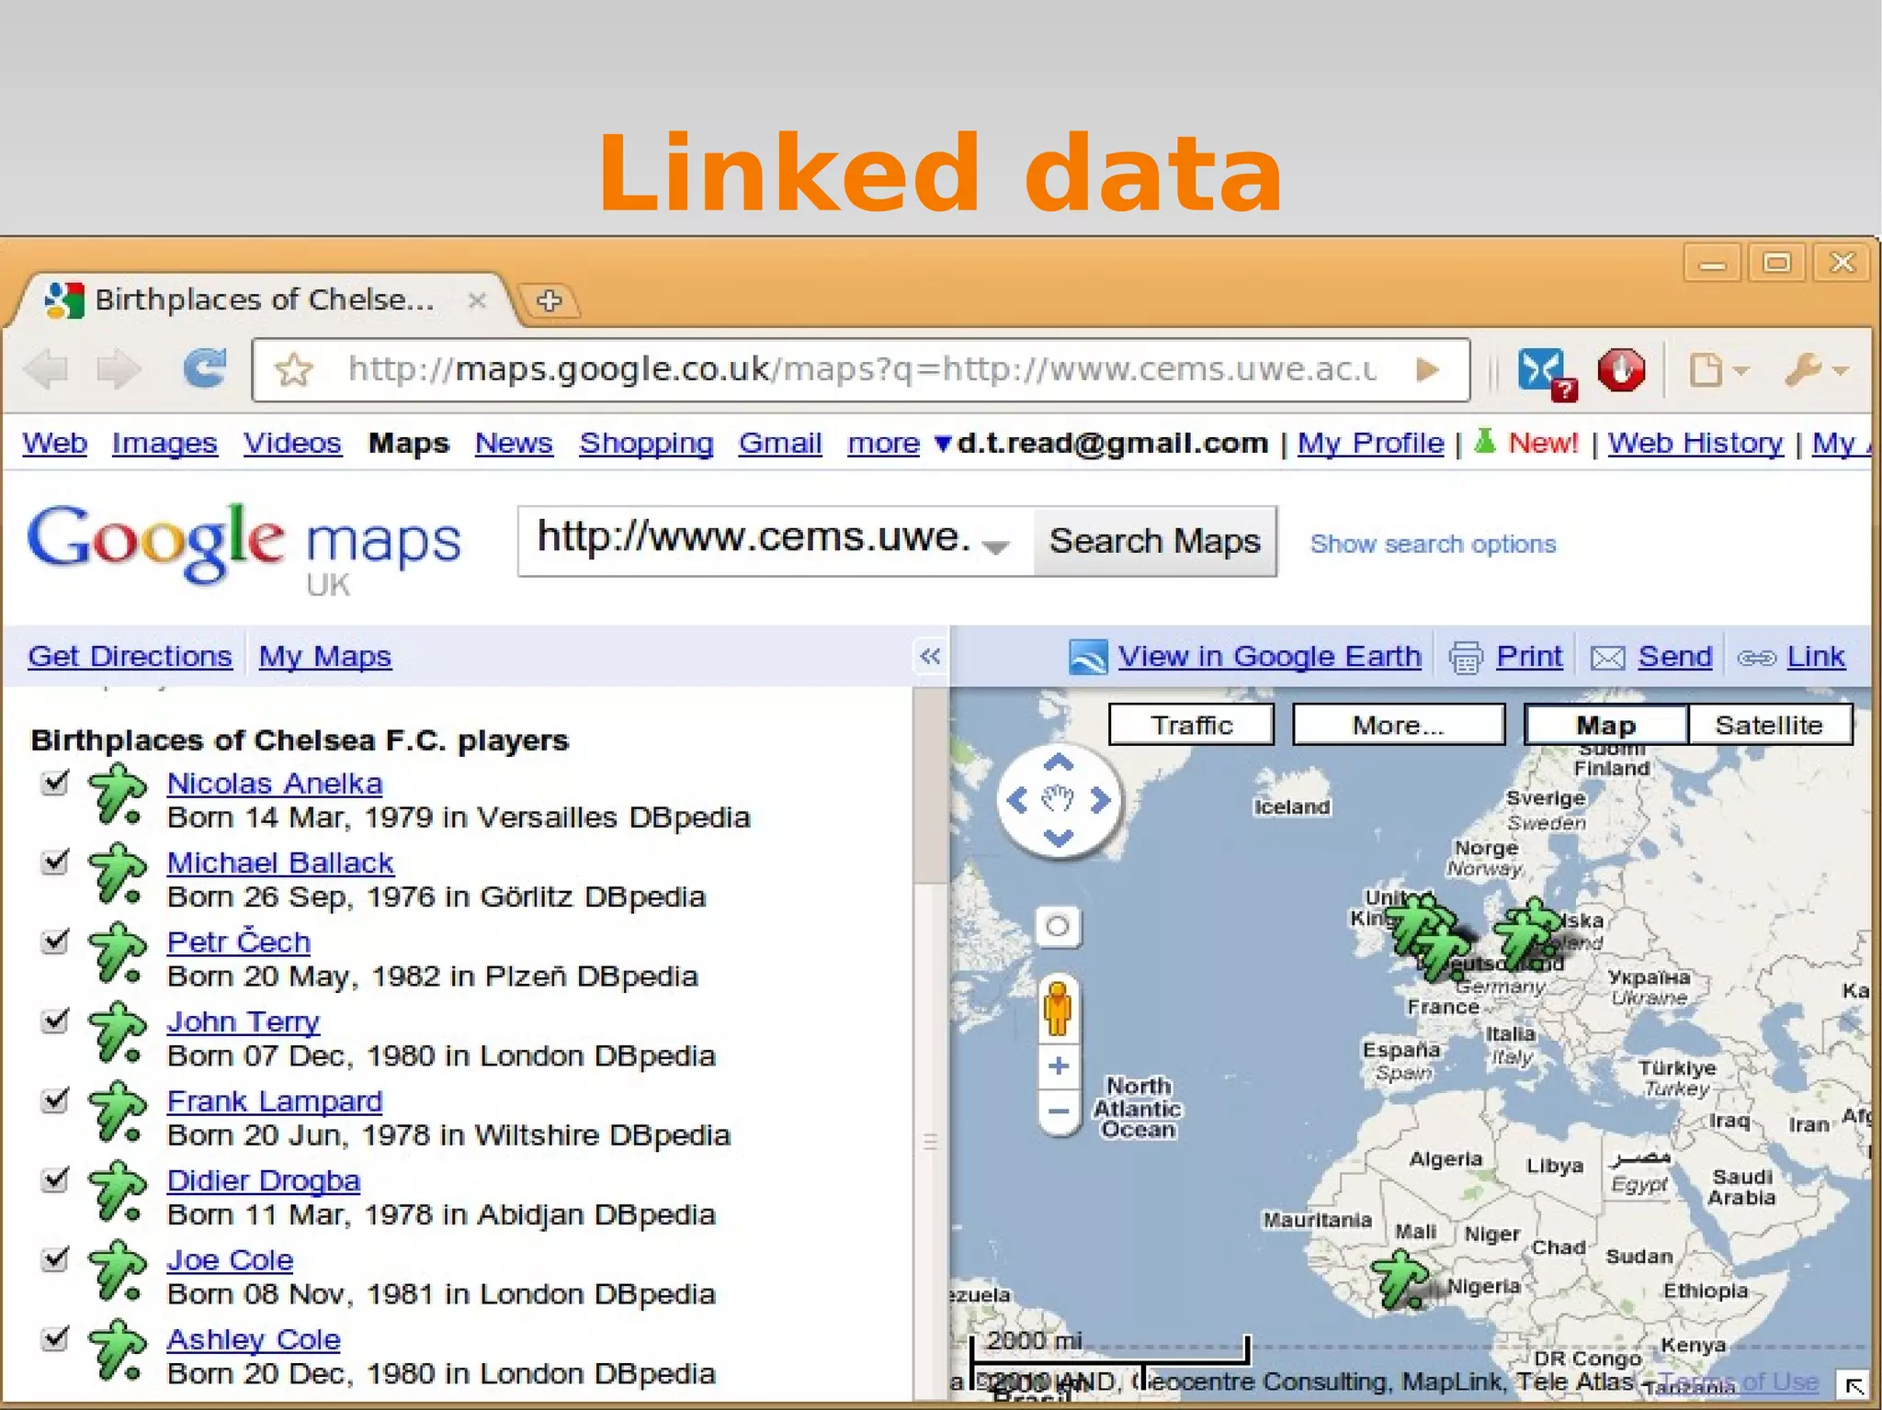Click the envelope Send icon
This screenshot has height=1410, width=1882.
[1607, 658]
